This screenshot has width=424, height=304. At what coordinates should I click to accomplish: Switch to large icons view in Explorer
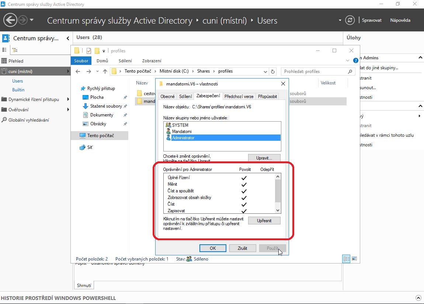[x=354, y=259]
